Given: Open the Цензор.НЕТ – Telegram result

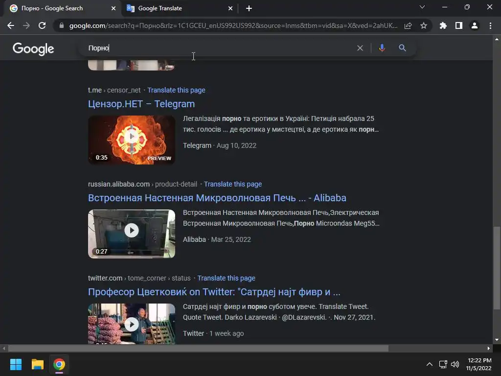Looking at the screenshot, I should point(141,104).
